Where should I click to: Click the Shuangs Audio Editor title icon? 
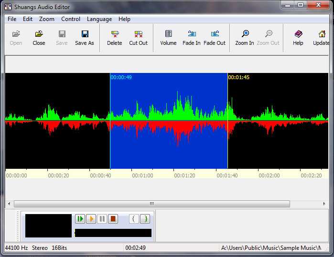(8, 7)
